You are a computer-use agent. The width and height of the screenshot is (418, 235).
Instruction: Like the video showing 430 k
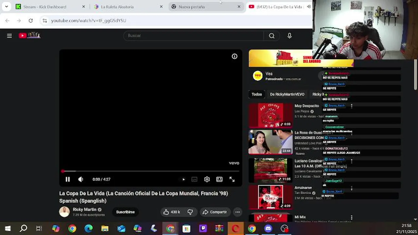(172, 212)
